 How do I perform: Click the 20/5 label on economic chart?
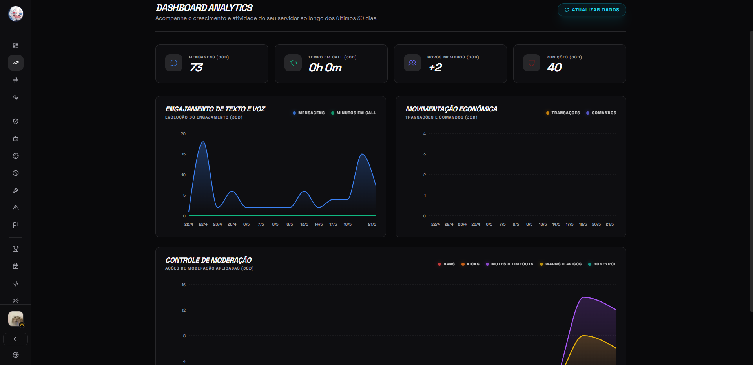[x=596, y=224]
